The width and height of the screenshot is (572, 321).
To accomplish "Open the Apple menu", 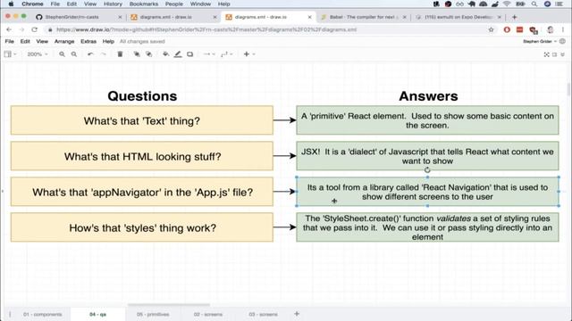I will pyautogui.click(x=11, y=4).
